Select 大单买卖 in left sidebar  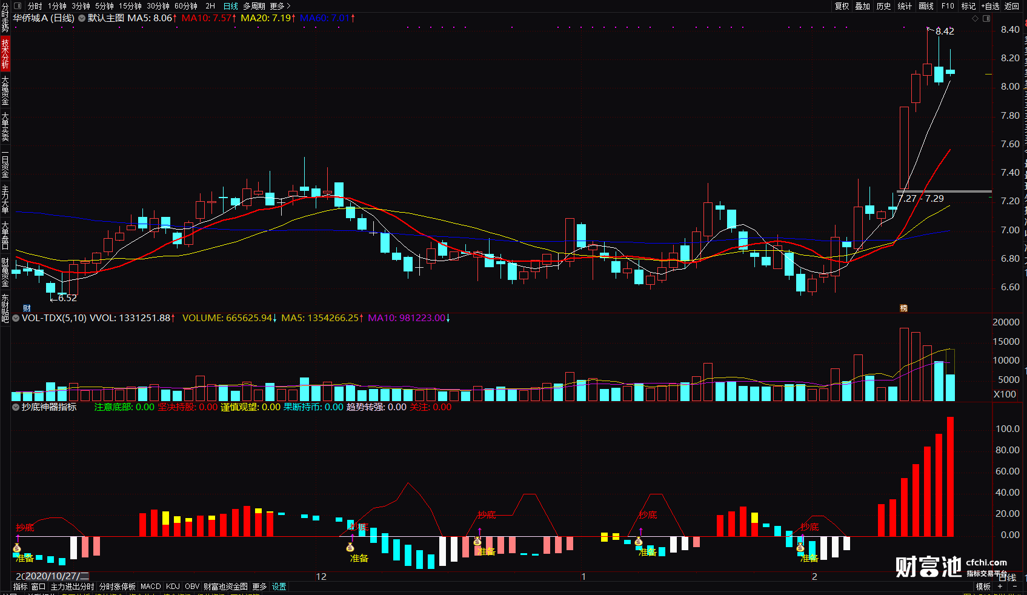[x=5, y=127]
